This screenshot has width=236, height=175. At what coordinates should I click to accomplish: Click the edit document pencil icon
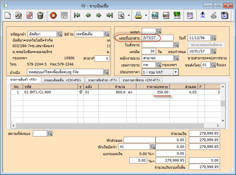click(19, 15)
